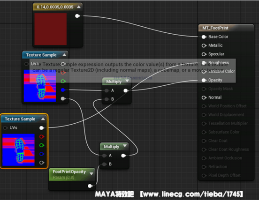Click the color constant node's white output pin

[77, 16]
